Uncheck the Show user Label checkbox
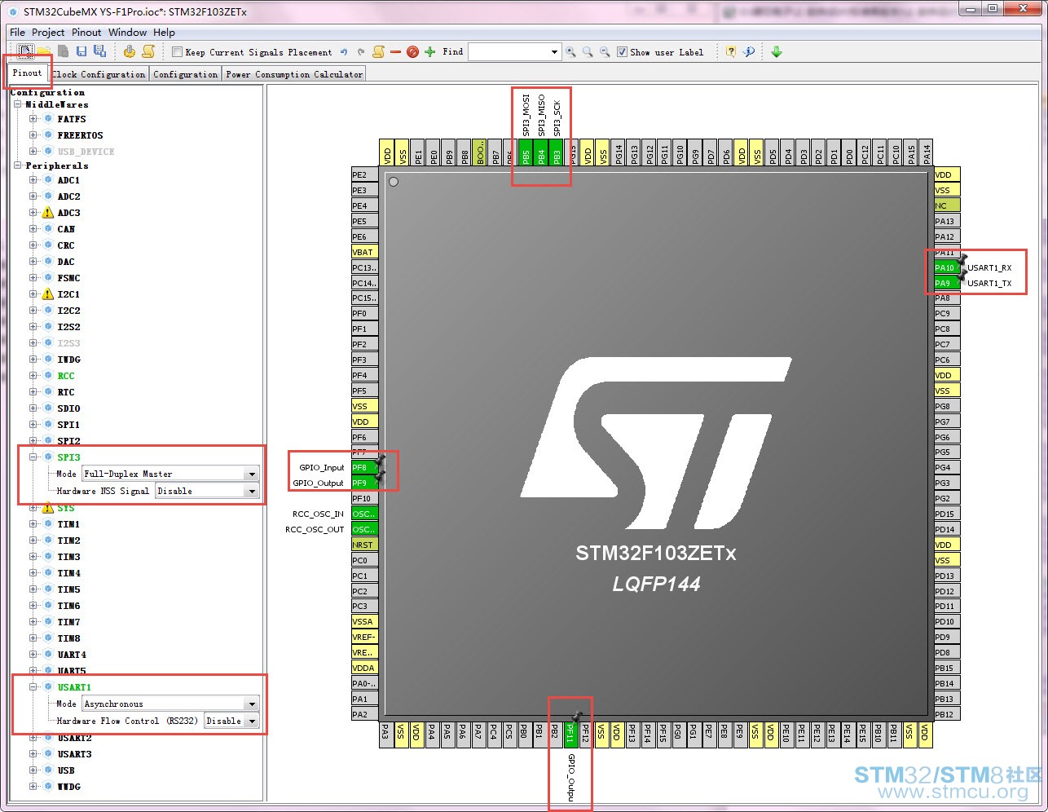 (x=622, y=52)
